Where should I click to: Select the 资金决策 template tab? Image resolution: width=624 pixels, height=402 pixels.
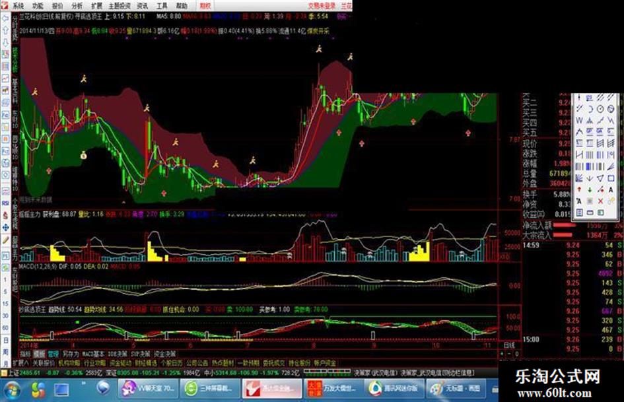[164, 354]
